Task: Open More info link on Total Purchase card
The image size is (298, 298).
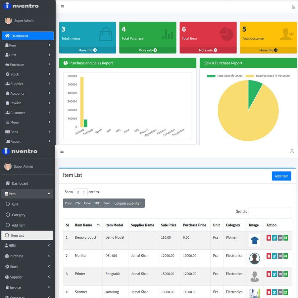Action: pos(148,50)
